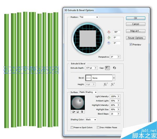Viewport: 157px width, 139px height.
Task: Click the gray cube face in rotation trackball
Action: coord(88,39)
